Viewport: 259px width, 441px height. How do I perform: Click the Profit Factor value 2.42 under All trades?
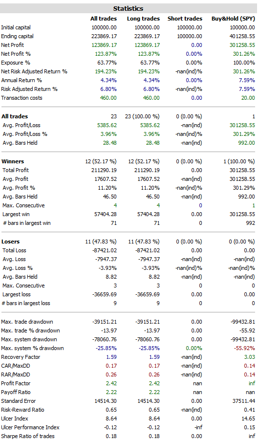(x=111, y=383)
